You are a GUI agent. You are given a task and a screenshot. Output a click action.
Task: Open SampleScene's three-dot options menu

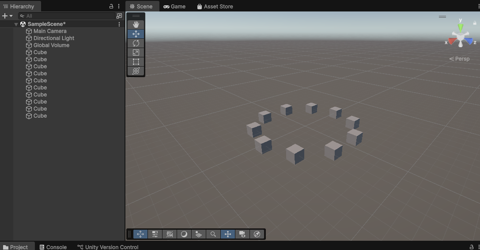119,24
